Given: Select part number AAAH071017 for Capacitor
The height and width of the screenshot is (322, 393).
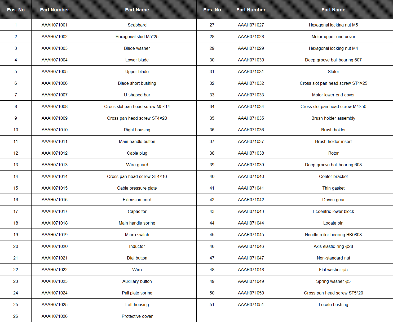Looking at the screenshot, I should click(x=55, y=211).
